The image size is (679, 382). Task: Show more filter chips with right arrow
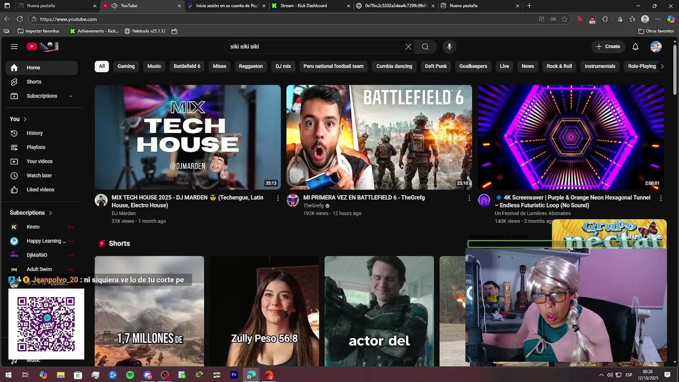click(x=662, y=66)
